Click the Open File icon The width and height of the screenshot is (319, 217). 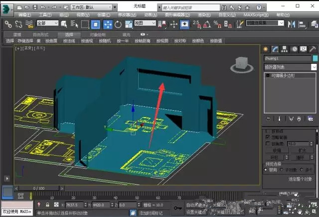pos(27,7)
